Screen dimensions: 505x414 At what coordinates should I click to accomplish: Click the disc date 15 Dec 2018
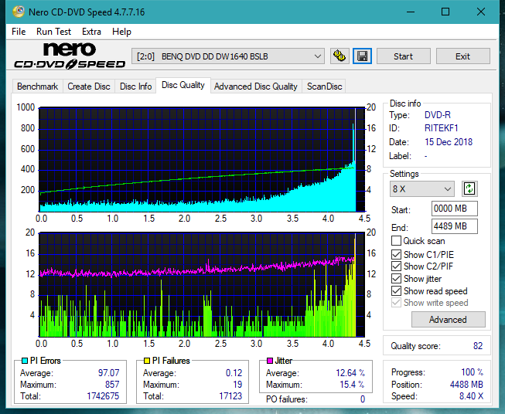click(449, 142)
